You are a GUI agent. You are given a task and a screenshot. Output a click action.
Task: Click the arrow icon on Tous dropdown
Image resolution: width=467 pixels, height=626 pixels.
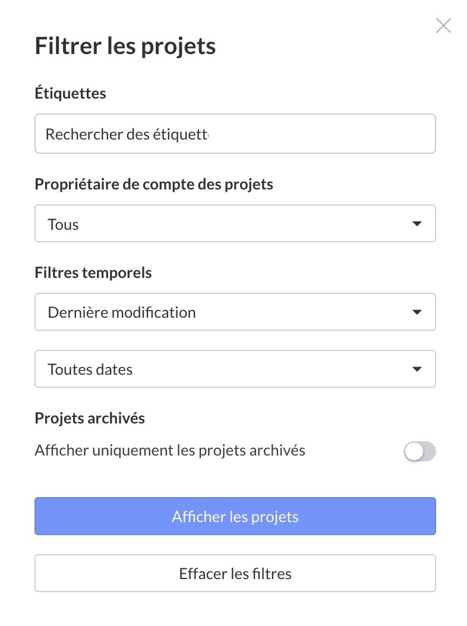point(417,224)
